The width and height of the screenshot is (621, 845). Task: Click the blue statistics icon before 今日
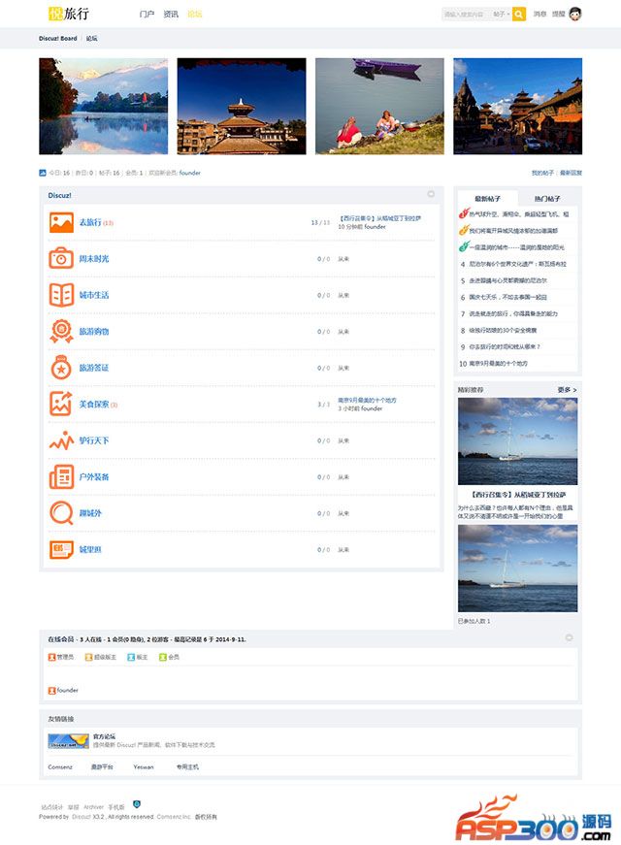pyautogui.click(x=43, y=173)
